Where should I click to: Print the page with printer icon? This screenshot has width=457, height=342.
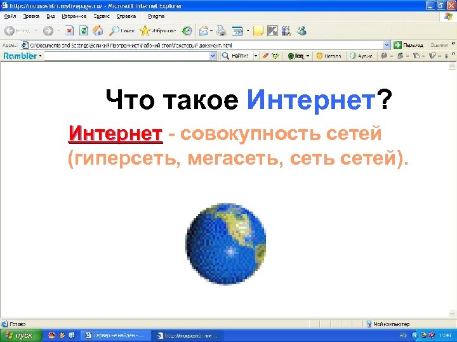click(222, 30)
